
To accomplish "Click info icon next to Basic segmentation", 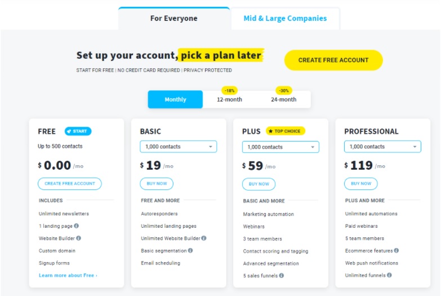I will [x=190, y=250].
